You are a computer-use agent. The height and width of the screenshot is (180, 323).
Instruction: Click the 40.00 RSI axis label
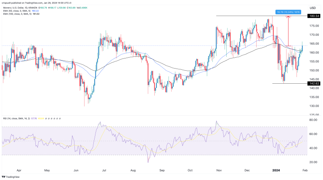[x=313, y=148]
